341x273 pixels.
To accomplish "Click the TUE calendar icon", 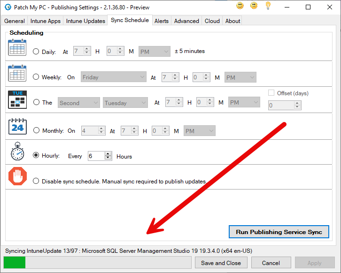I will (17, 99).
